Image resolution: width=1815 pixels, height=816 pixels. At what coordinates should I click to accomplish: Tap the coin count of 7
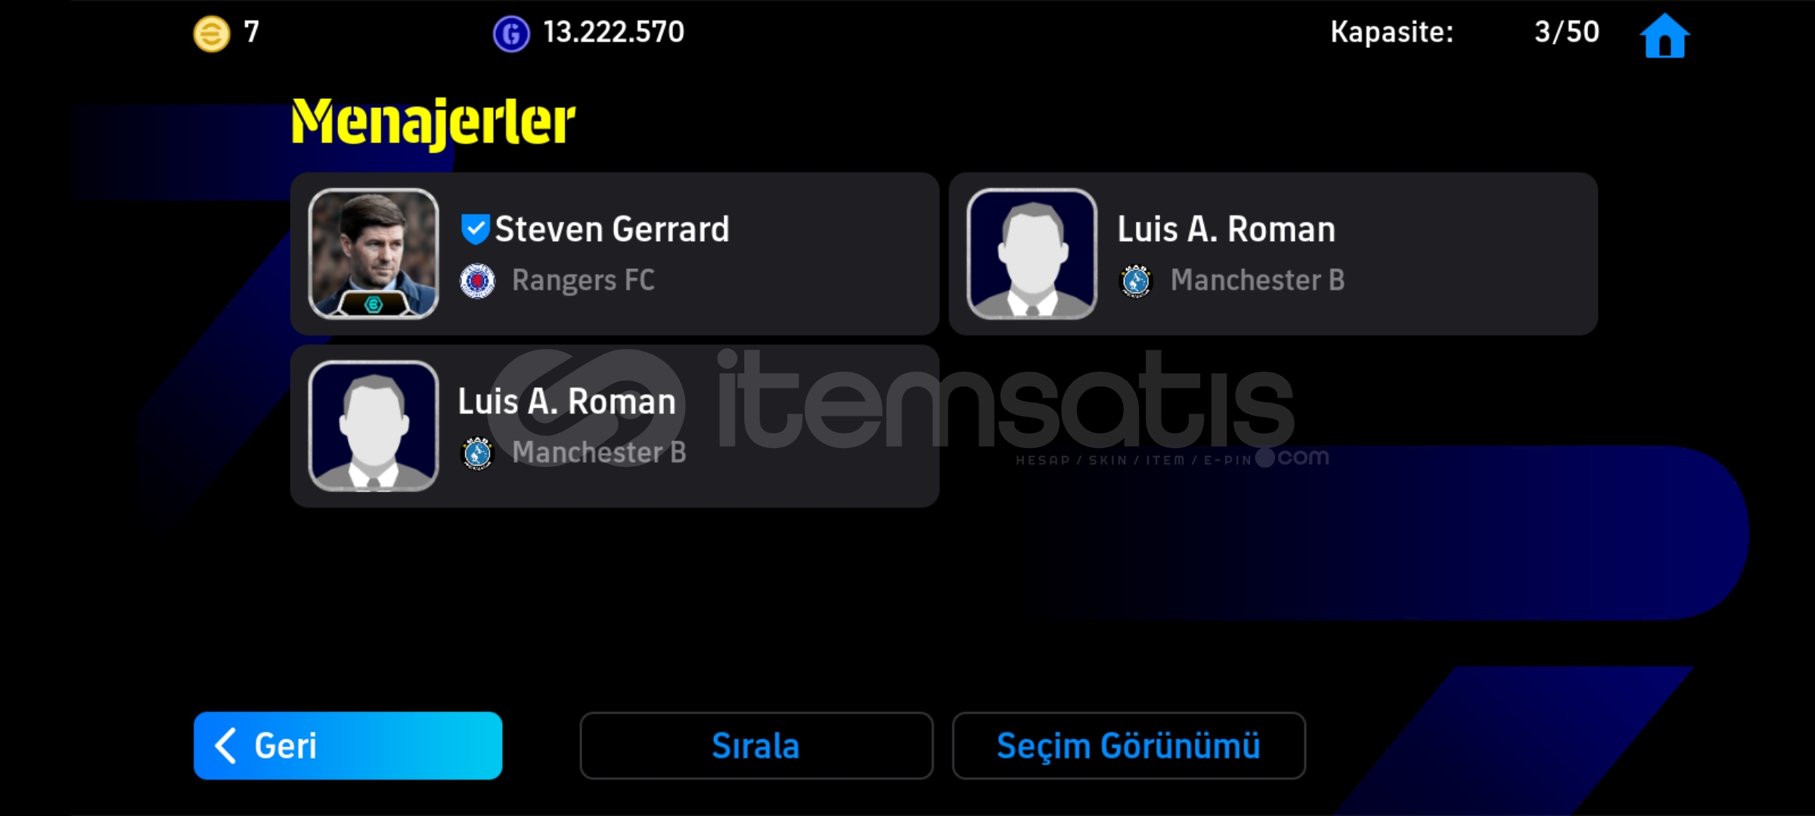(251, 32)
